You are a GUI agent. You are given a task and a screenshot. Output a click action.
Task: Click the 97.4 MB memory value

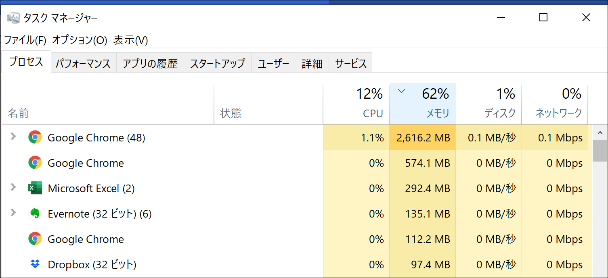[x=431, y=265]
